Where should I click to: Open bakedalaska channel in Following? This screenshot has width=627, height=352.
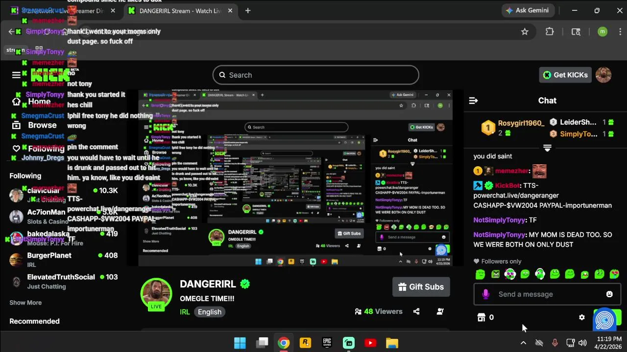coord(64,238)
